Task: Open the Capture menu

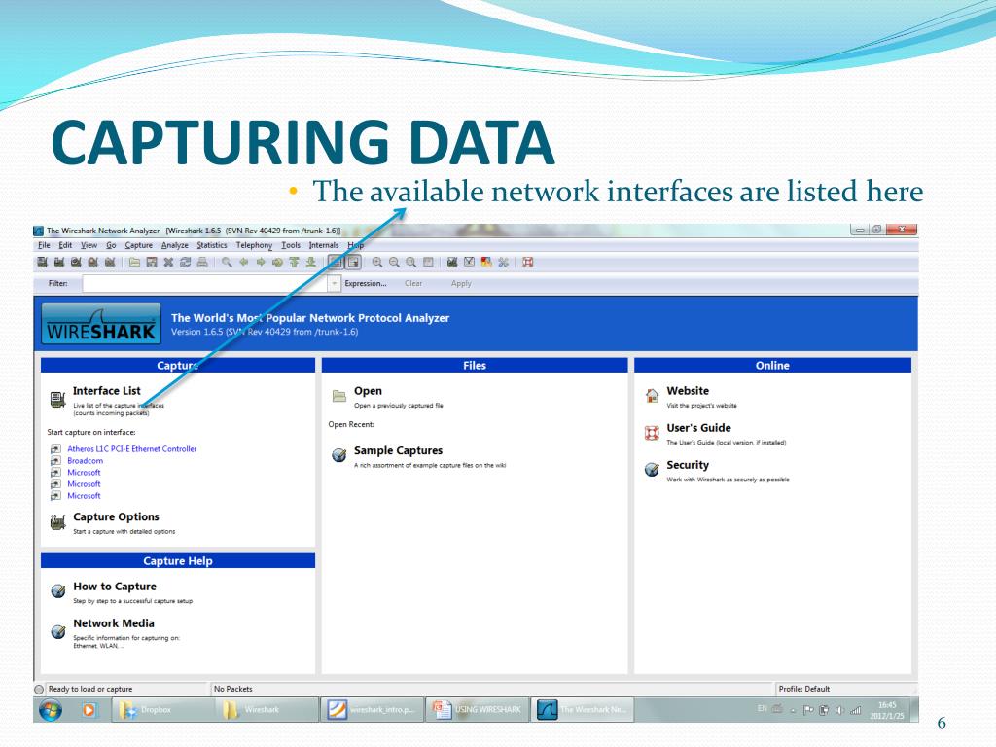Action: [x=138, y=245]
